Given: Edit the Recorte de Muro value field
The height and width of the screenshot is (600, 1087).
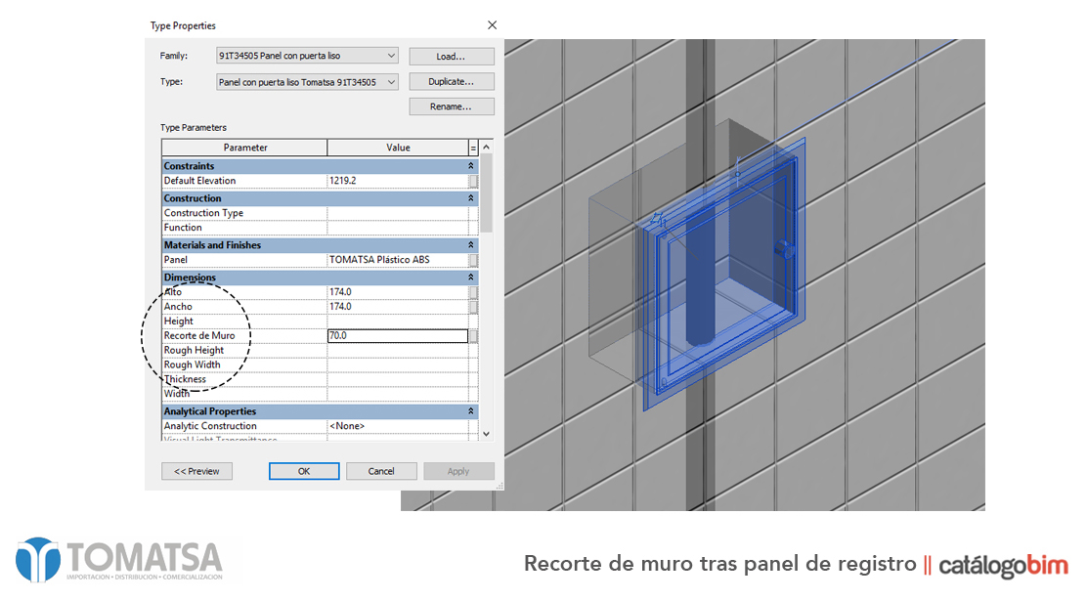Looking at the screenshot, I should click(396, 335).
